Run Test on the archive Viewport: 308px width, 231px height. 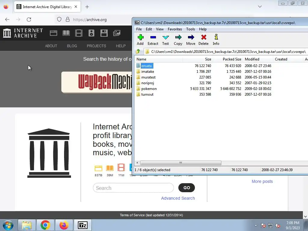(x=165, y=40)
